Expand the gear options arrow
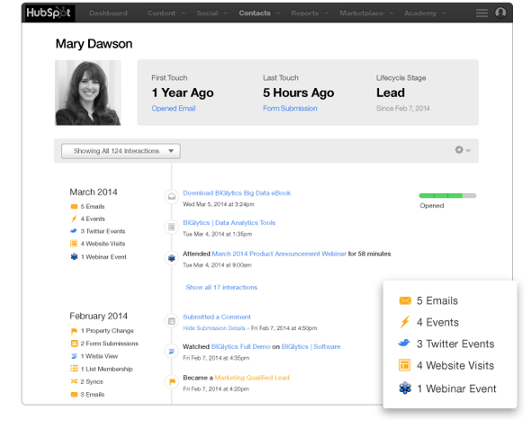The height and width of the screenshot is (428, 531). [468, 150]
